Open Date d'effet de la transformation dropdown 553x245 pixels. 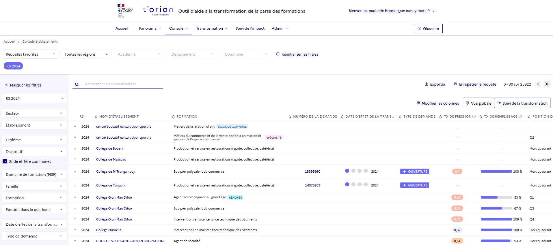[34, 224]
